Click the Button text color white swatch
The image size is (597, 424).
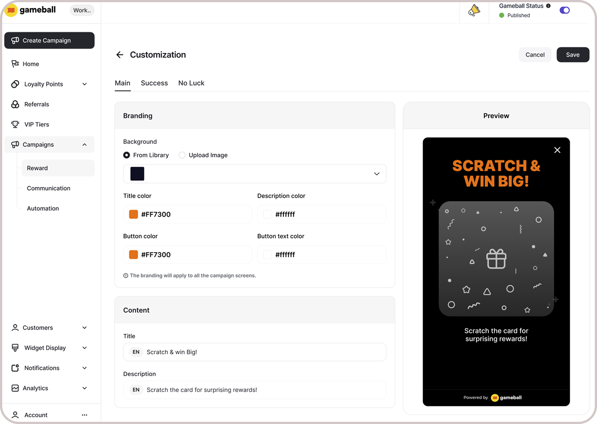[268, 254]
